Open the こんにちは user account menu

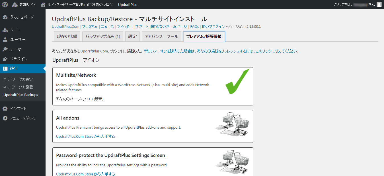tap(358, 5)
